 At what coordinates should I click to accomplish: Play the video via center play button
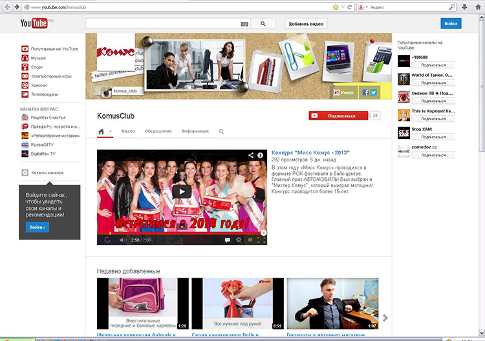pyautogui.click(x=182, y=192)
